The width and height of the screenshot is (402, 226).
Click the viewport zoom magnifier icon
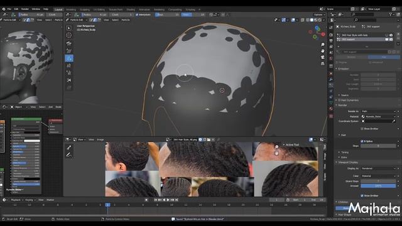point(322,45)
